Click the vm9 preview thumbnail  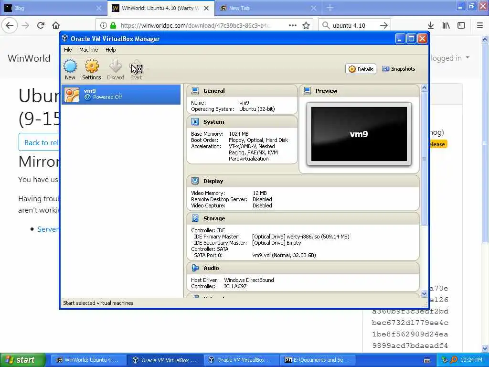[x=359, y=134]
